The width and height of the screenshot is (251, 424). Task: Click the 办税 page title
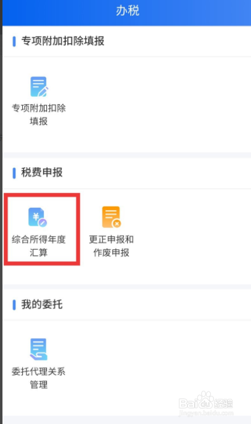(128, 11)
